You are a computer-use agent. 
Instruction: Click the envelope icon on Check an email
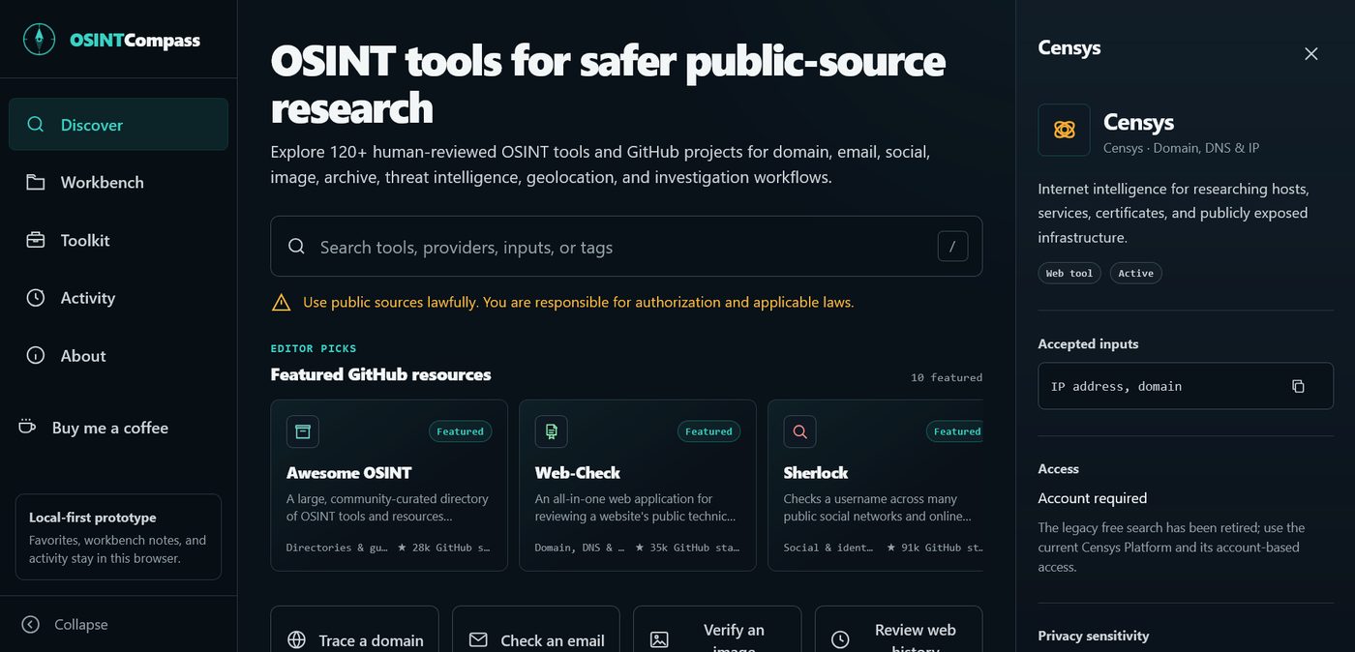478,640
